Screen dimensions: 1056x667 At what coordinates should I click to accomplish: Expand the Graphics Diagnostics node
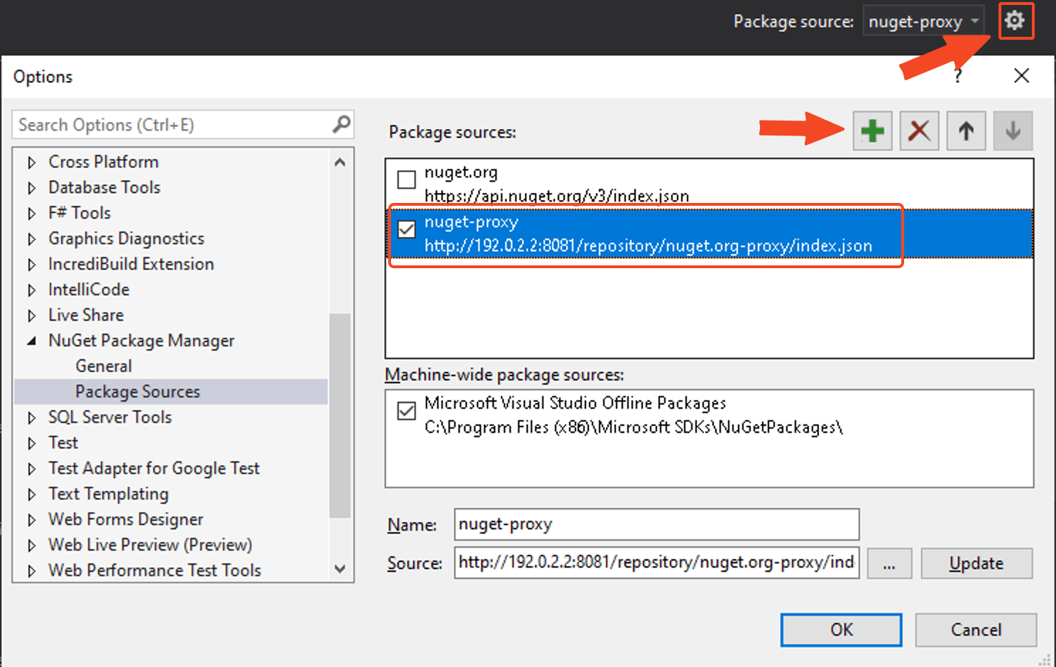click(31, 239)
